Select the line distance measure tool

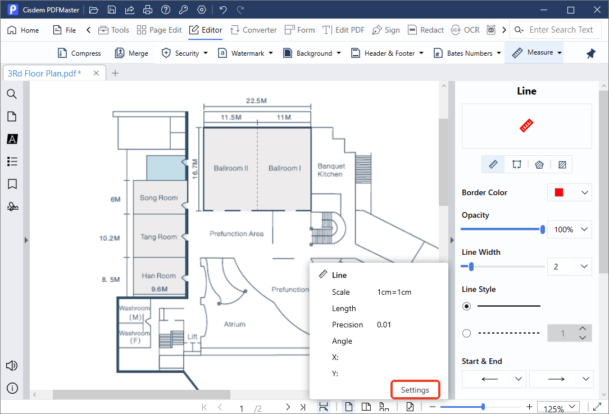pyautogui.click(x=493, y=164)
